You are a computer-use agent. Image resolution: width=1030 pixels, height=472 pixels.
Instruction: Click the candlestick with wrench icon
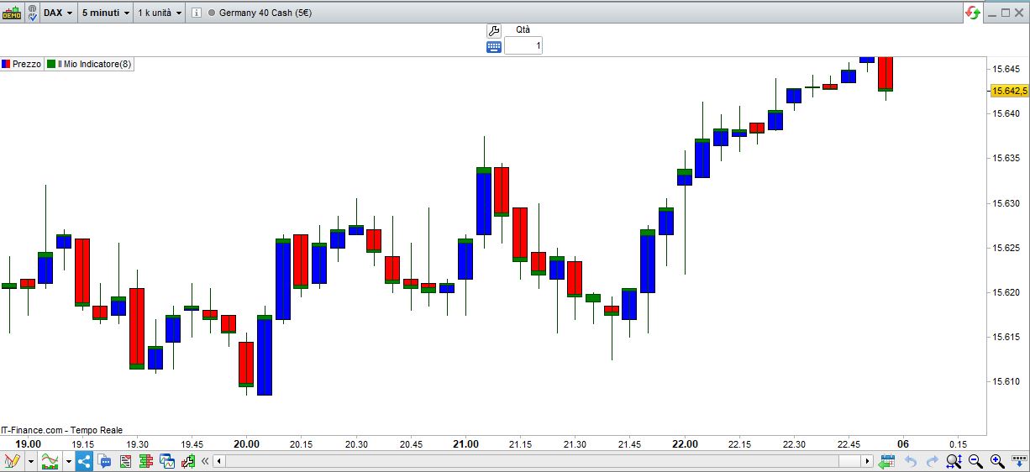click(x=187, y=461)
